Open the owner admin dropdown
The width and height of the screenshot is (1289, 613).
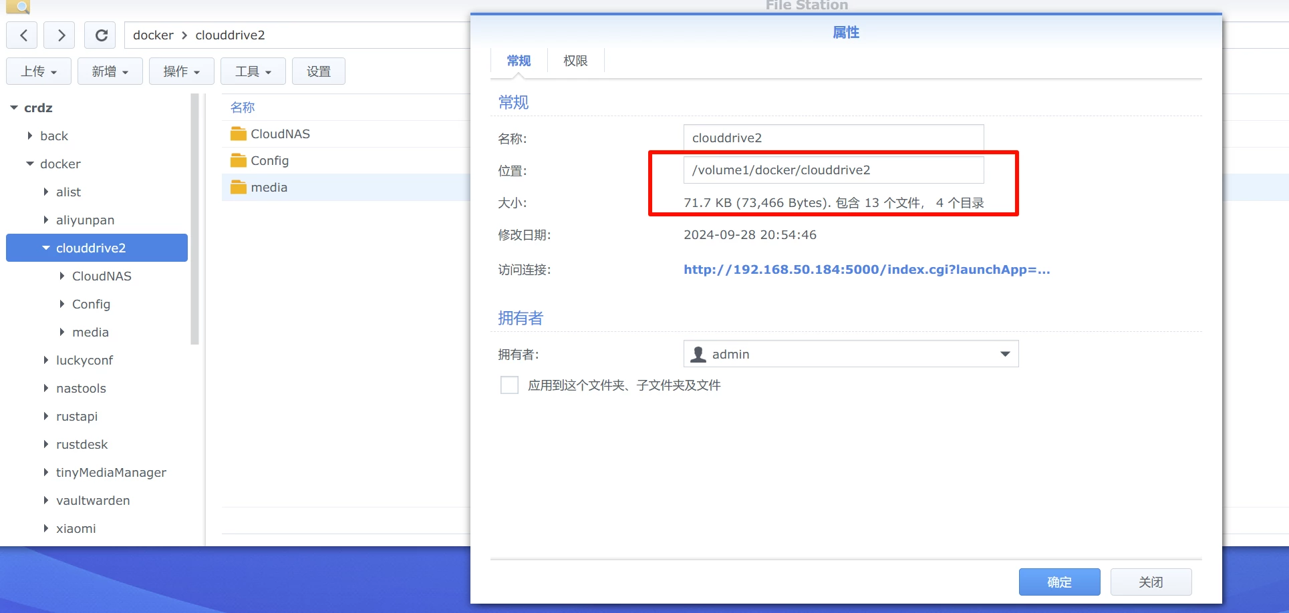coord(1004,354)
